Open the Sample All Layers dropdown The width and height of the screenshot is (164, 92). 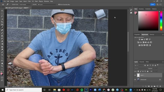[x=47, y=5]
